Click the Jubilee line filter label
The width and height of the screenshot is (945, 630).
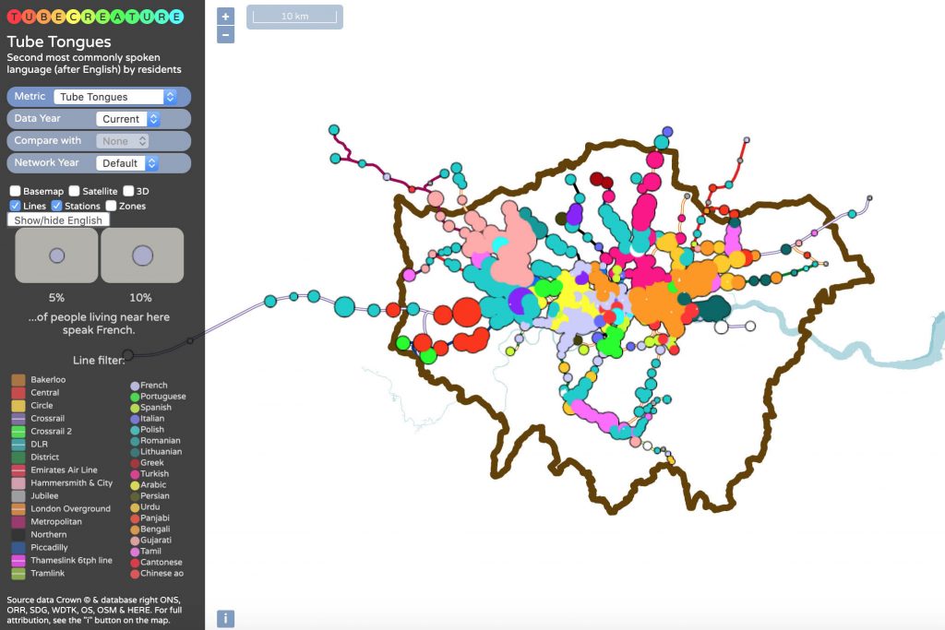point(45,496)
